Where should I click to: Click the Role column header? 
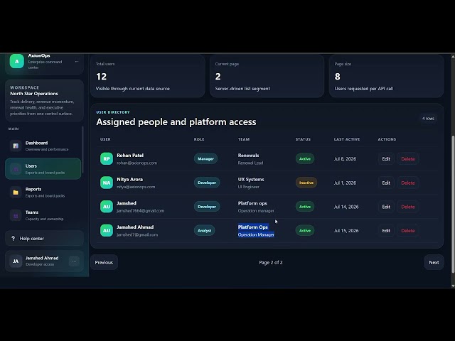tap(199, 139)
